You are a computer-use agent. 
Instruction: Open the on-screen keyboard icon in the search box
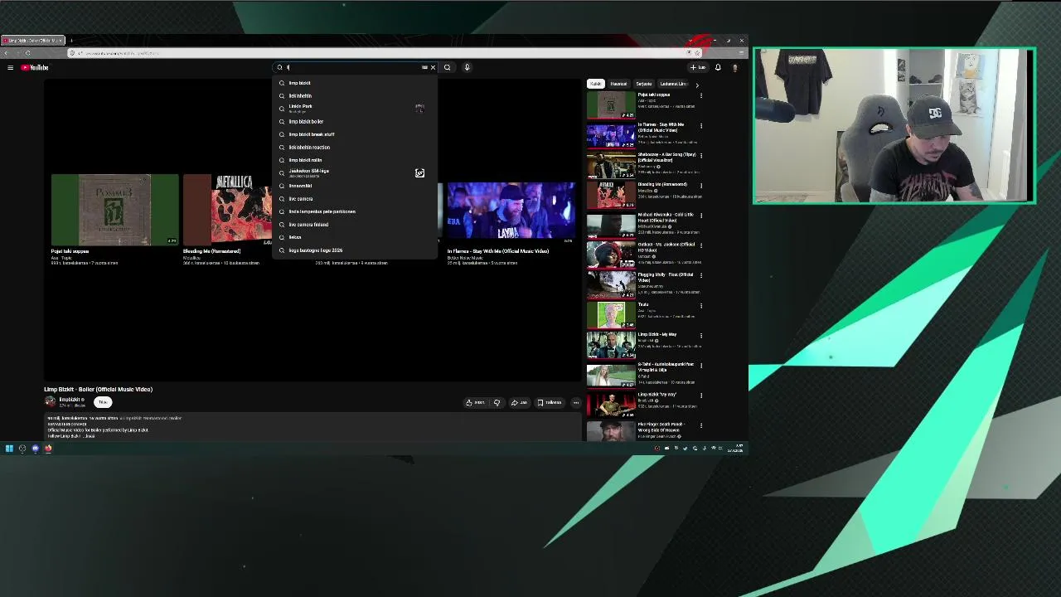pos(424,67)
